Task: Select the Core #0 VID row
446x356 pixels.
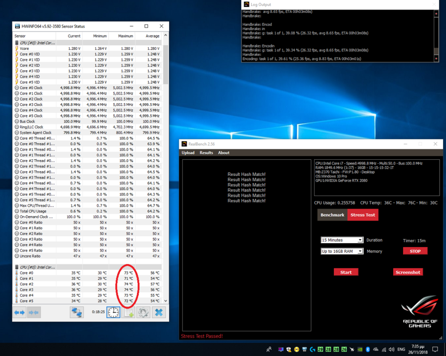Action: pyautogui.click(x=88, y=54)
